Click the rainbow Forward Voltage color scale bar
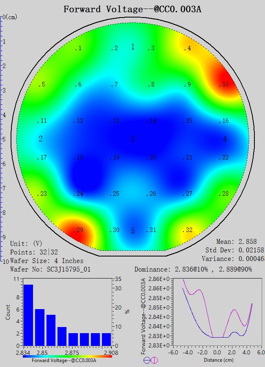 tap(67, 356)
